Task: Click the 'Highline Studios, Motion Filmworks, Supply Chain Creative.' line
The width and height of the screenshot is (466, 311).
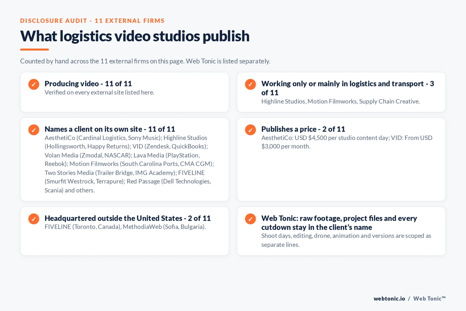Action: [x=340, y=101]
